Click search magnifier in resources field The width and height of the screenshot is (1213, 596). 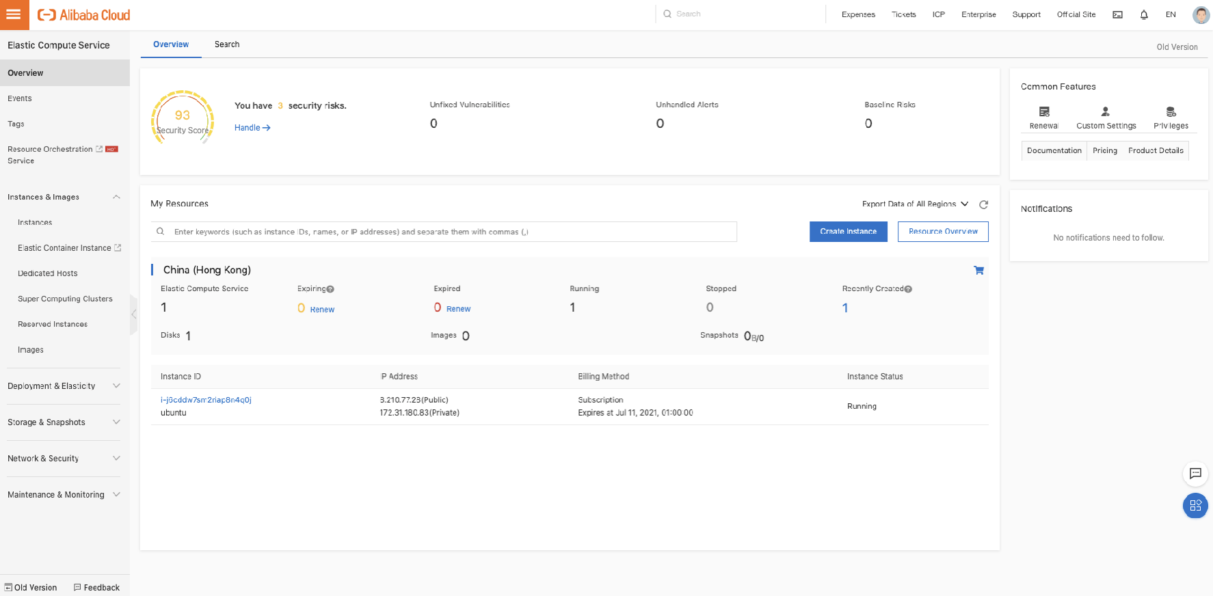(x=160, y=232)
